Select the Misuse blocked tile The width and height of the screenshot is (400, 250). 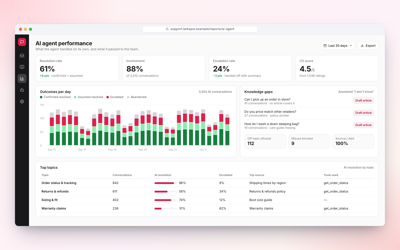coord(309,141)
